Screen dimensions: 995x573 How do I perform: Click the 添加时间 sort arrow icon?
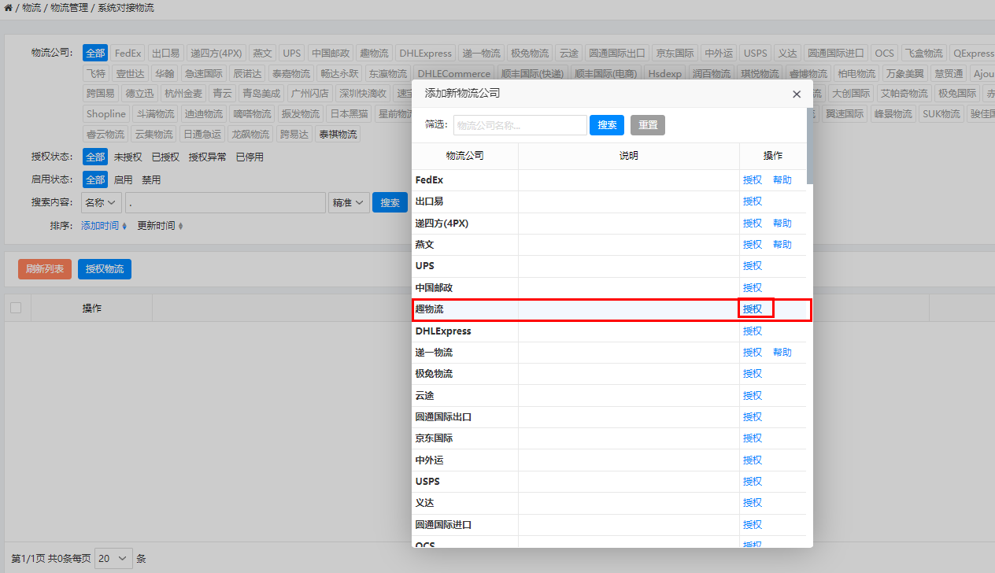pos(124,226)
